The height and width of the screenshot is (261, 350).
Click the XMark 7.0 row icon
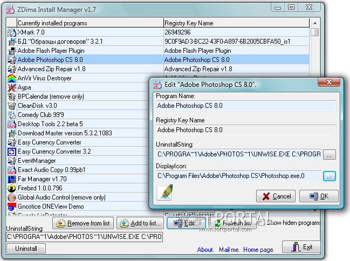[12, 32]
